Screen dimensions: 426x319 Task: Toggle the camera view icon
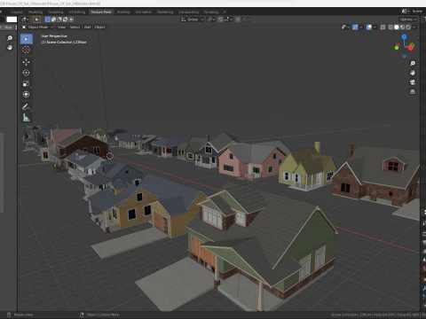pyautogui.click(x=413, y=82)
